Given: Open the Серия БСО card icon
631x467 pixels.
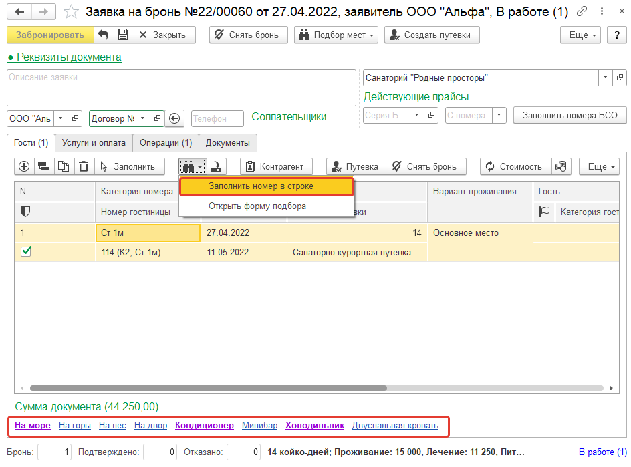Looking at the screenshot, I should tap(431, 115).
